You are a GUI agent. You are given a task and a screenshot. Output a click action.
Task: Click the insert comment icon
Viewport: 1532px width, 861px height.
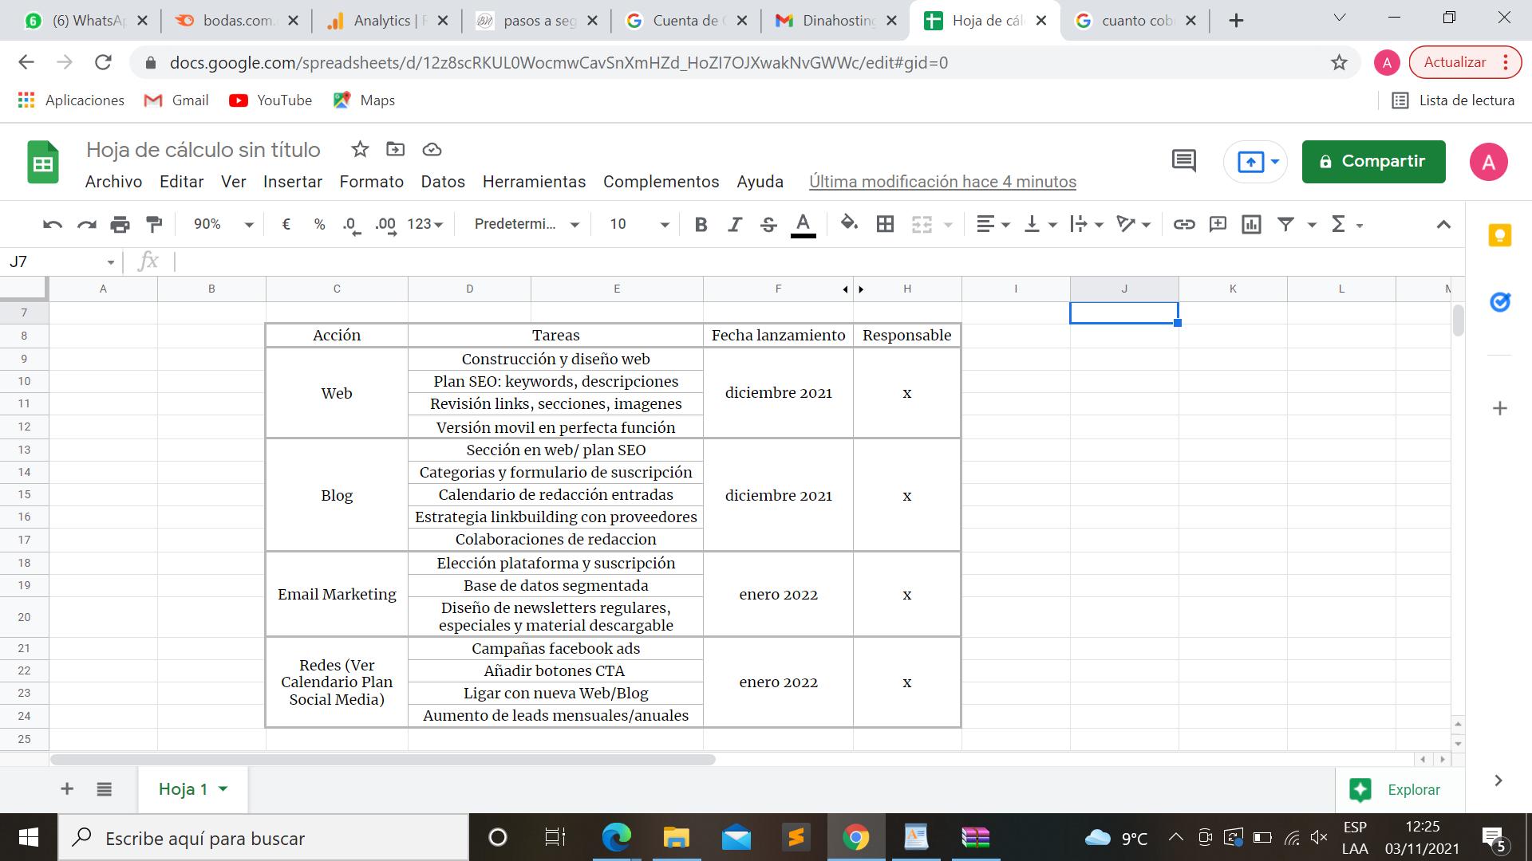1218,225
